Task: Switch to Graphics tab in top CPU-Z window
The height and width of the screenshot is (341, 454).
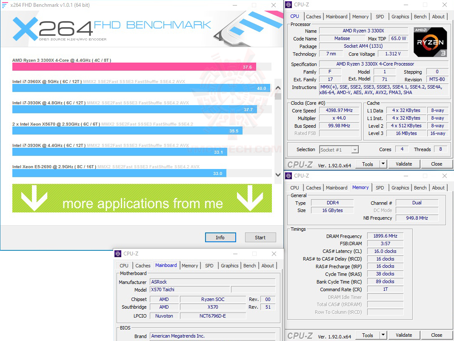Action: pyautogui.click(x=400, y=17)
